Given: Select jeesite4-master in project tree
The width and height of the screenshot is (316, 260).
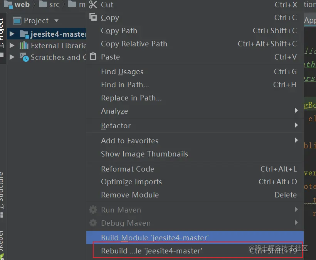Looking at the screenshot, I should pyautogui.click(x=47, y=34).
